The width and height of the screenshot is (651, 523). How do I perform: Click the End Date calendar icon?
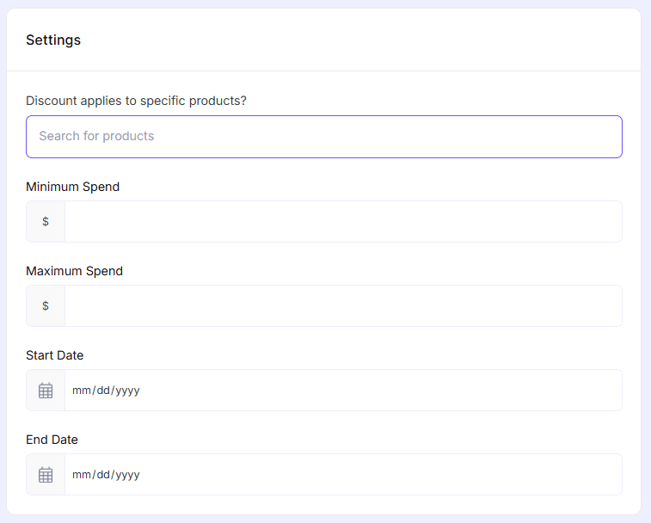[x=46, y=475]
